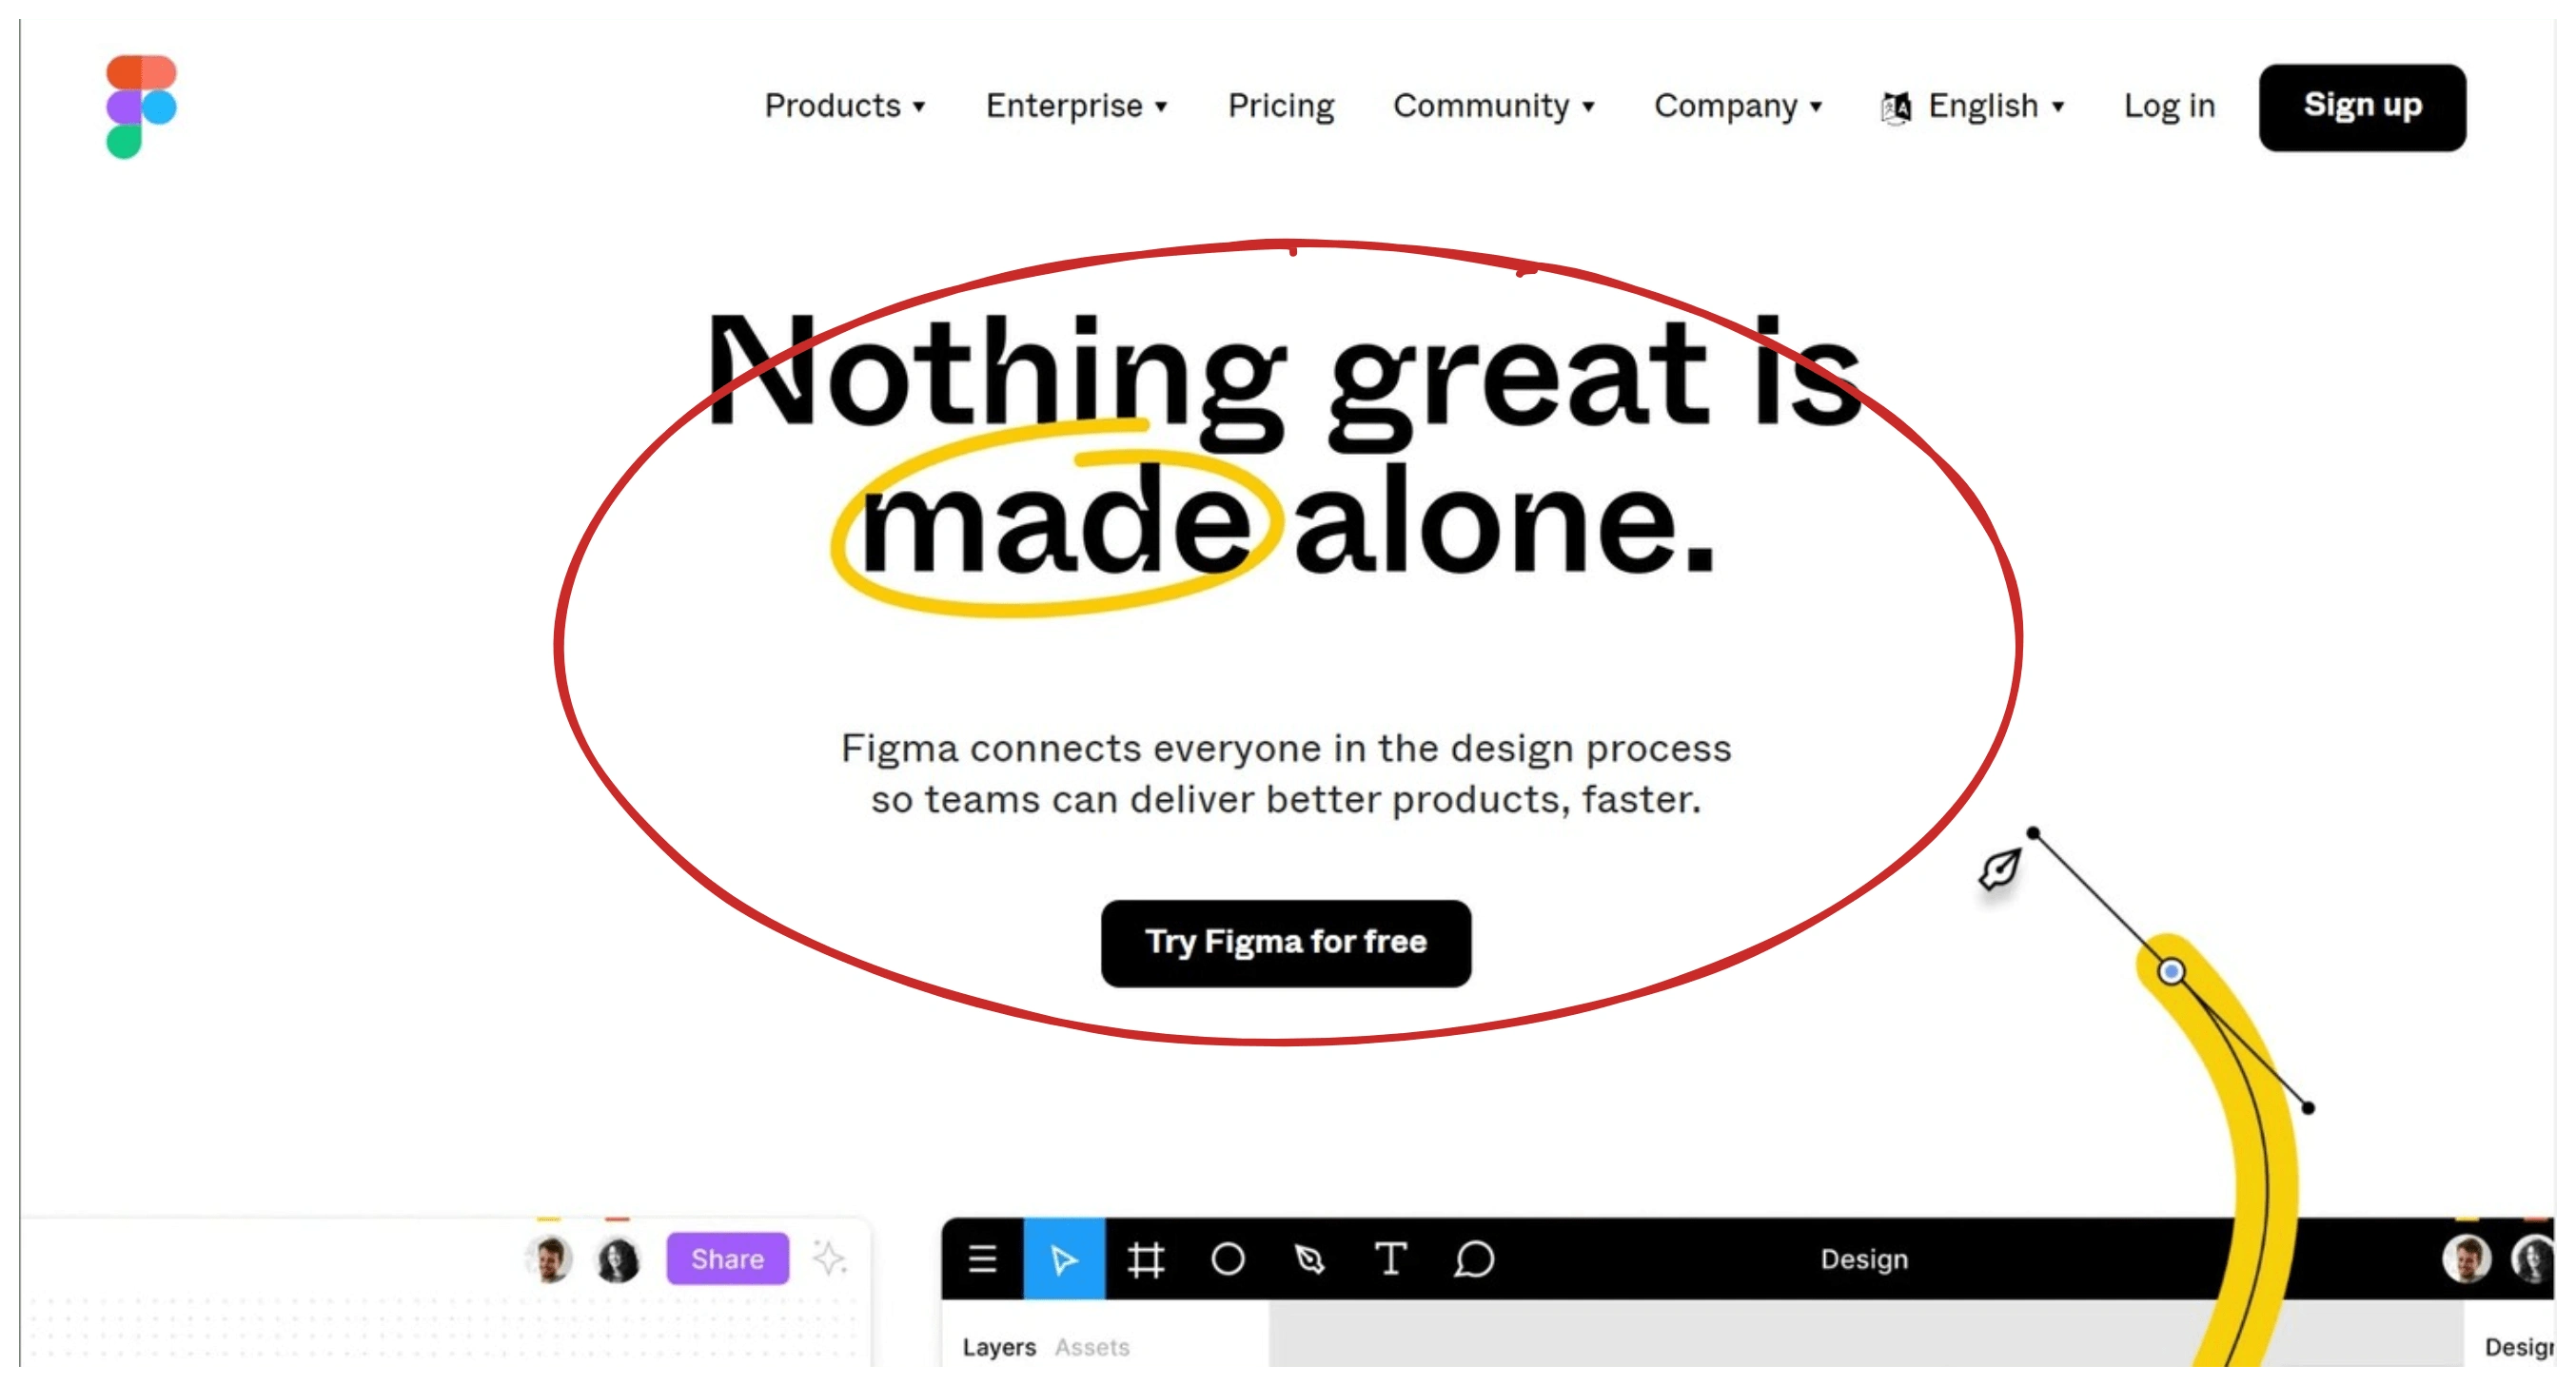Screen dimensions: 2576x1385
Task: Select the Pen tool in toolbar
Action: click(1310, 1258)
